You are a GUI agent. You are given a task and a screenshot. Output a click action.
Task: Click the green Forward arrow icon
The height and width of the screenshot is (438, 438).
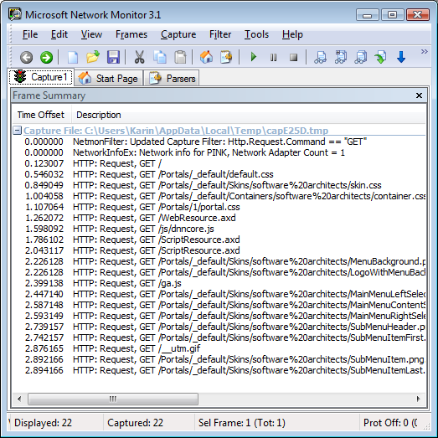(x=46, y=58)
